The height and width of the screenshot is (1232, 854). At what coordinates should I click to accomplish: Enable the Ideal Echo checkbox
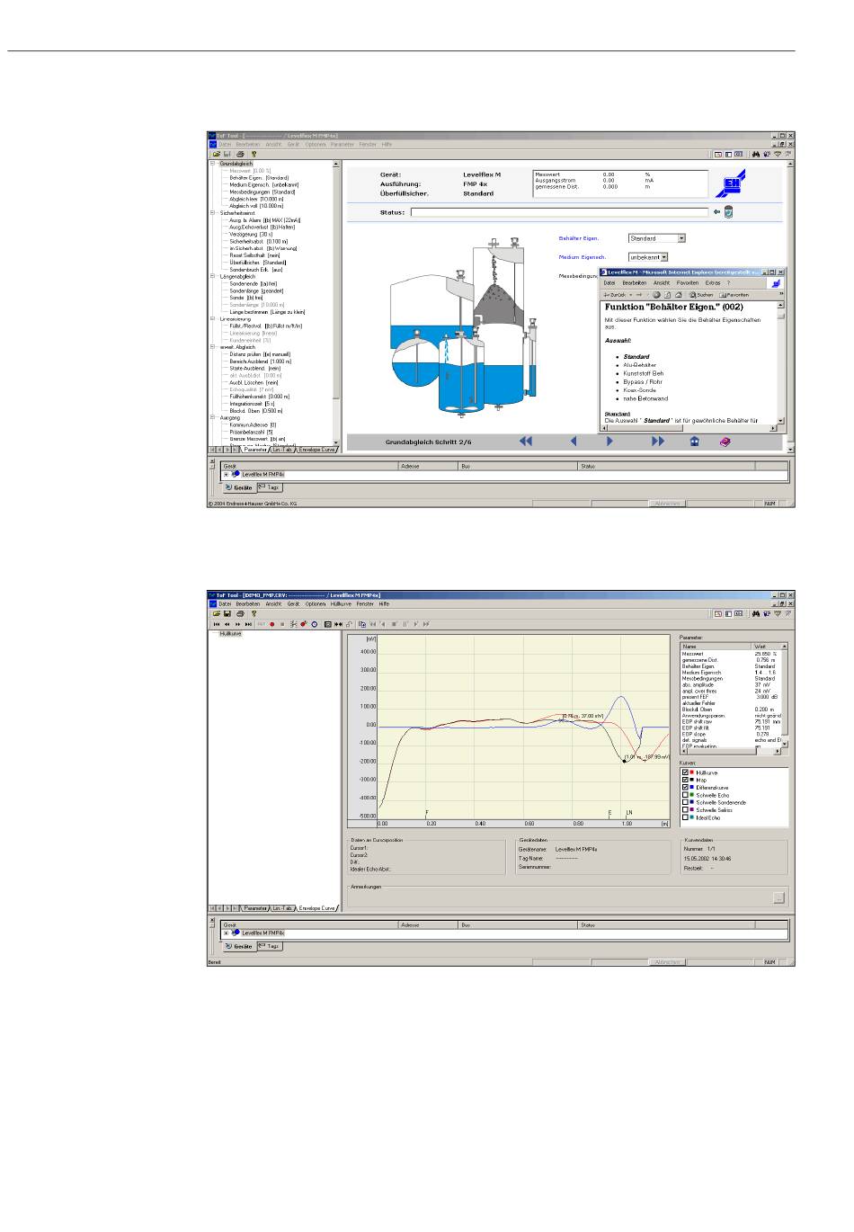686,817
